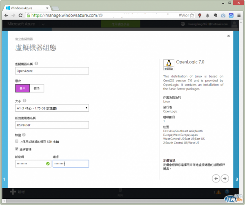Open the A1 size dropdown
This screenshot has width=245, height=205.
[52, 108]
